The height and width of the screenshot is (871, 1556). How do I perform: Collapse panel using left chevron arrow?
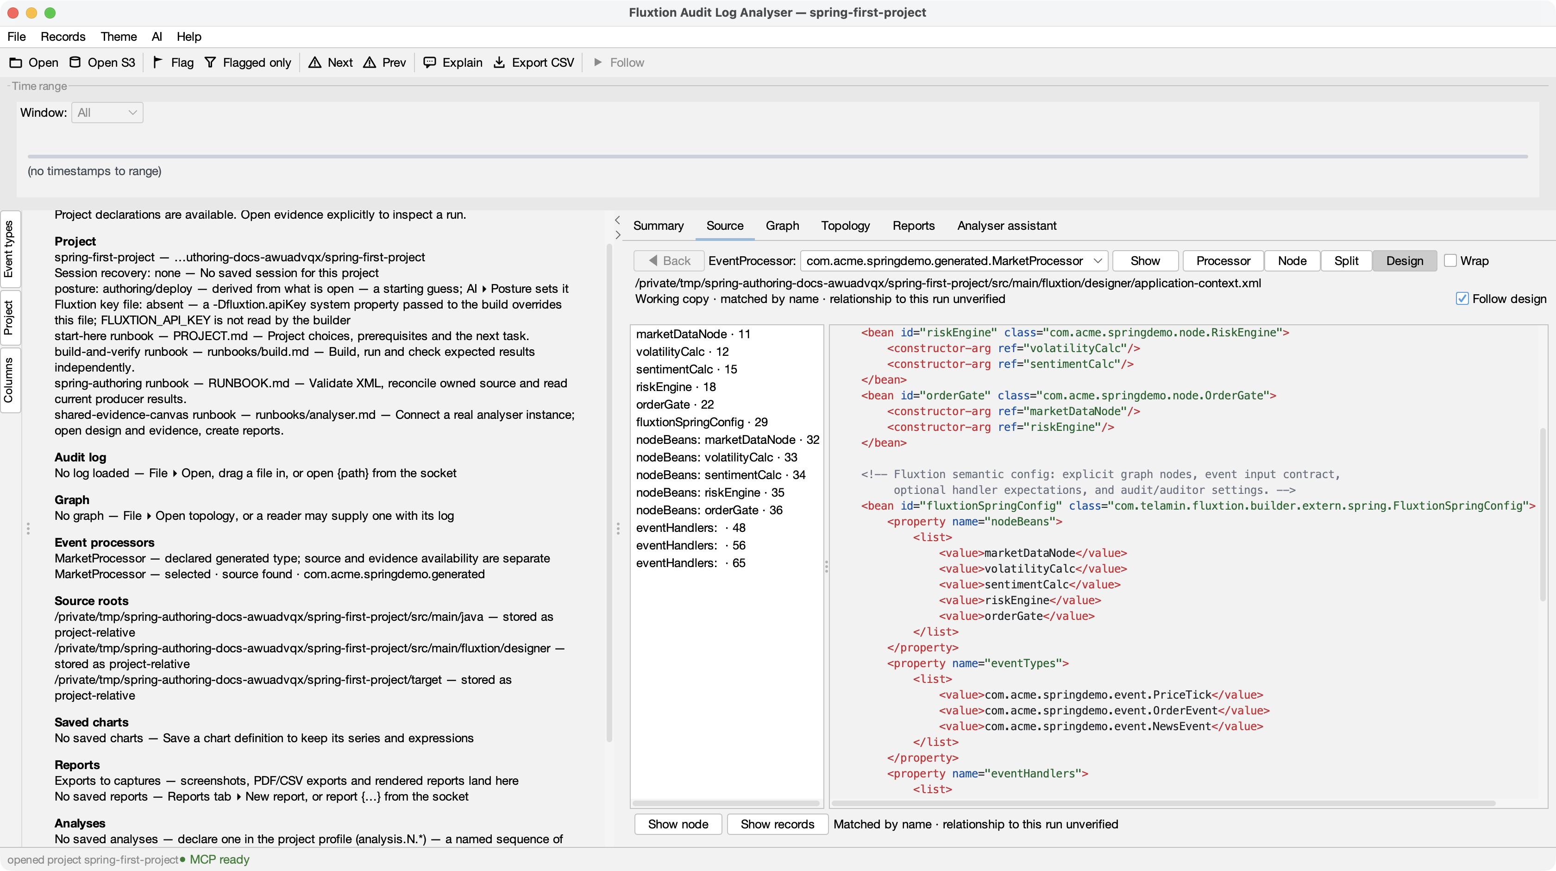tap(617, 220)
